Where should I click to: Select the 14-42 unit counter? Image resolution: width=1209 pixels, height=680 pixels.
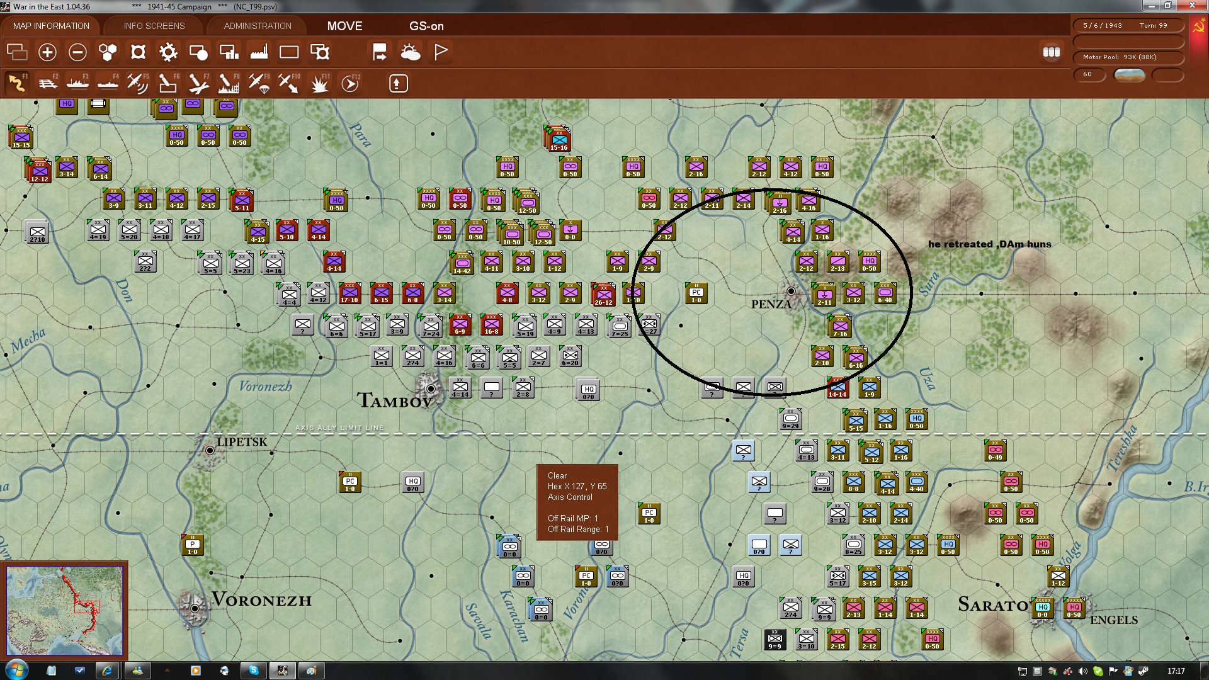click(x=462, y=263)
